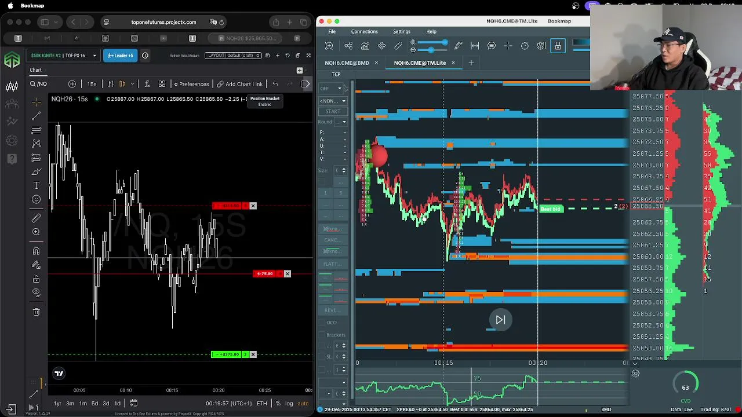
Task: Click skip-to-live playback button on heatmap
Action: 500,320
